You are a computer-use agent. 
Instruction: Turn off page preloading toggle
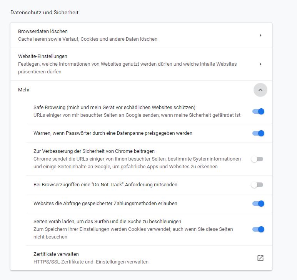click(x=258, y=229)
